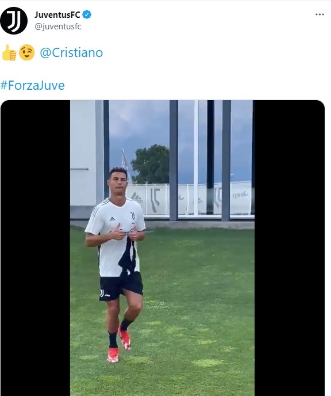Image resolution: width=331 pixels, height=396 pixels.
Task: Click the Adidas logo on the shirt
Action: (x=112, y=219)
